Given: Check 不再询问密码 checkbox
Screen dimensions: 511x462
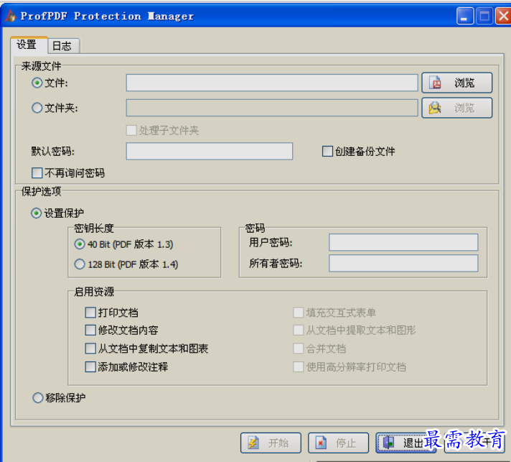Looking at the screenshot, I should [37, 173].
